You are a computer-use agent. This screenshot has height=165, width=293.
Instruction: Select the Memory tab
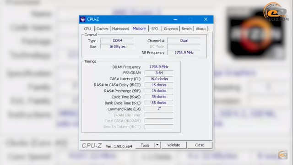tap(139, 28)
